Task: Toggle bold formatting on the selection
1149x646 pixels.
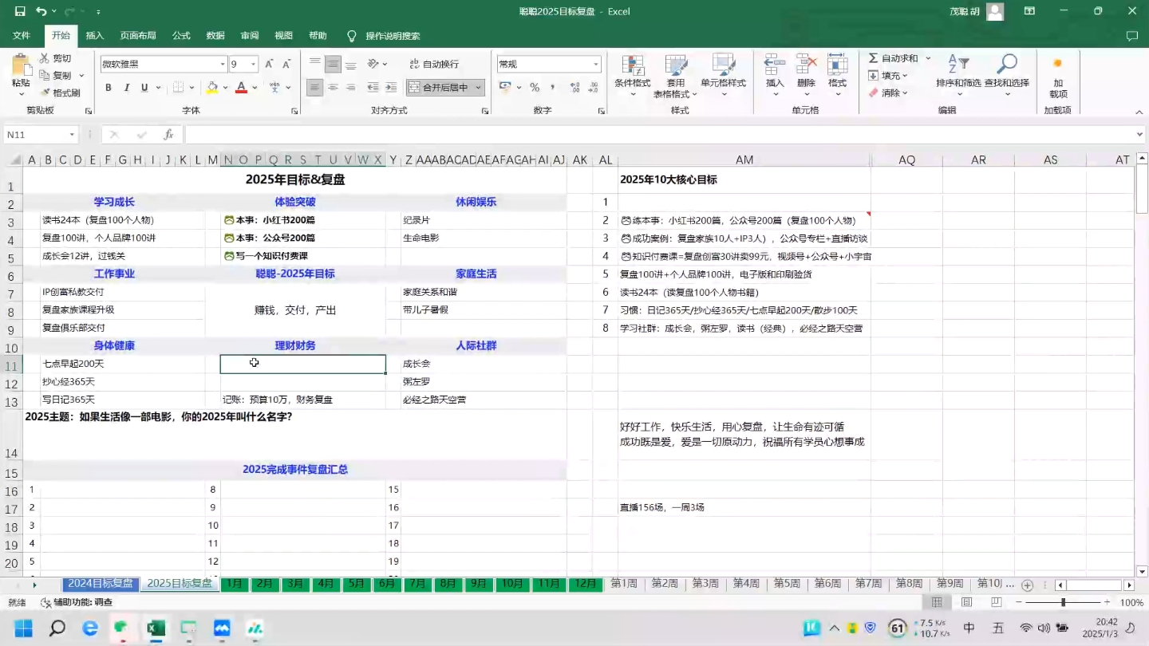Action: pos(108,88)
